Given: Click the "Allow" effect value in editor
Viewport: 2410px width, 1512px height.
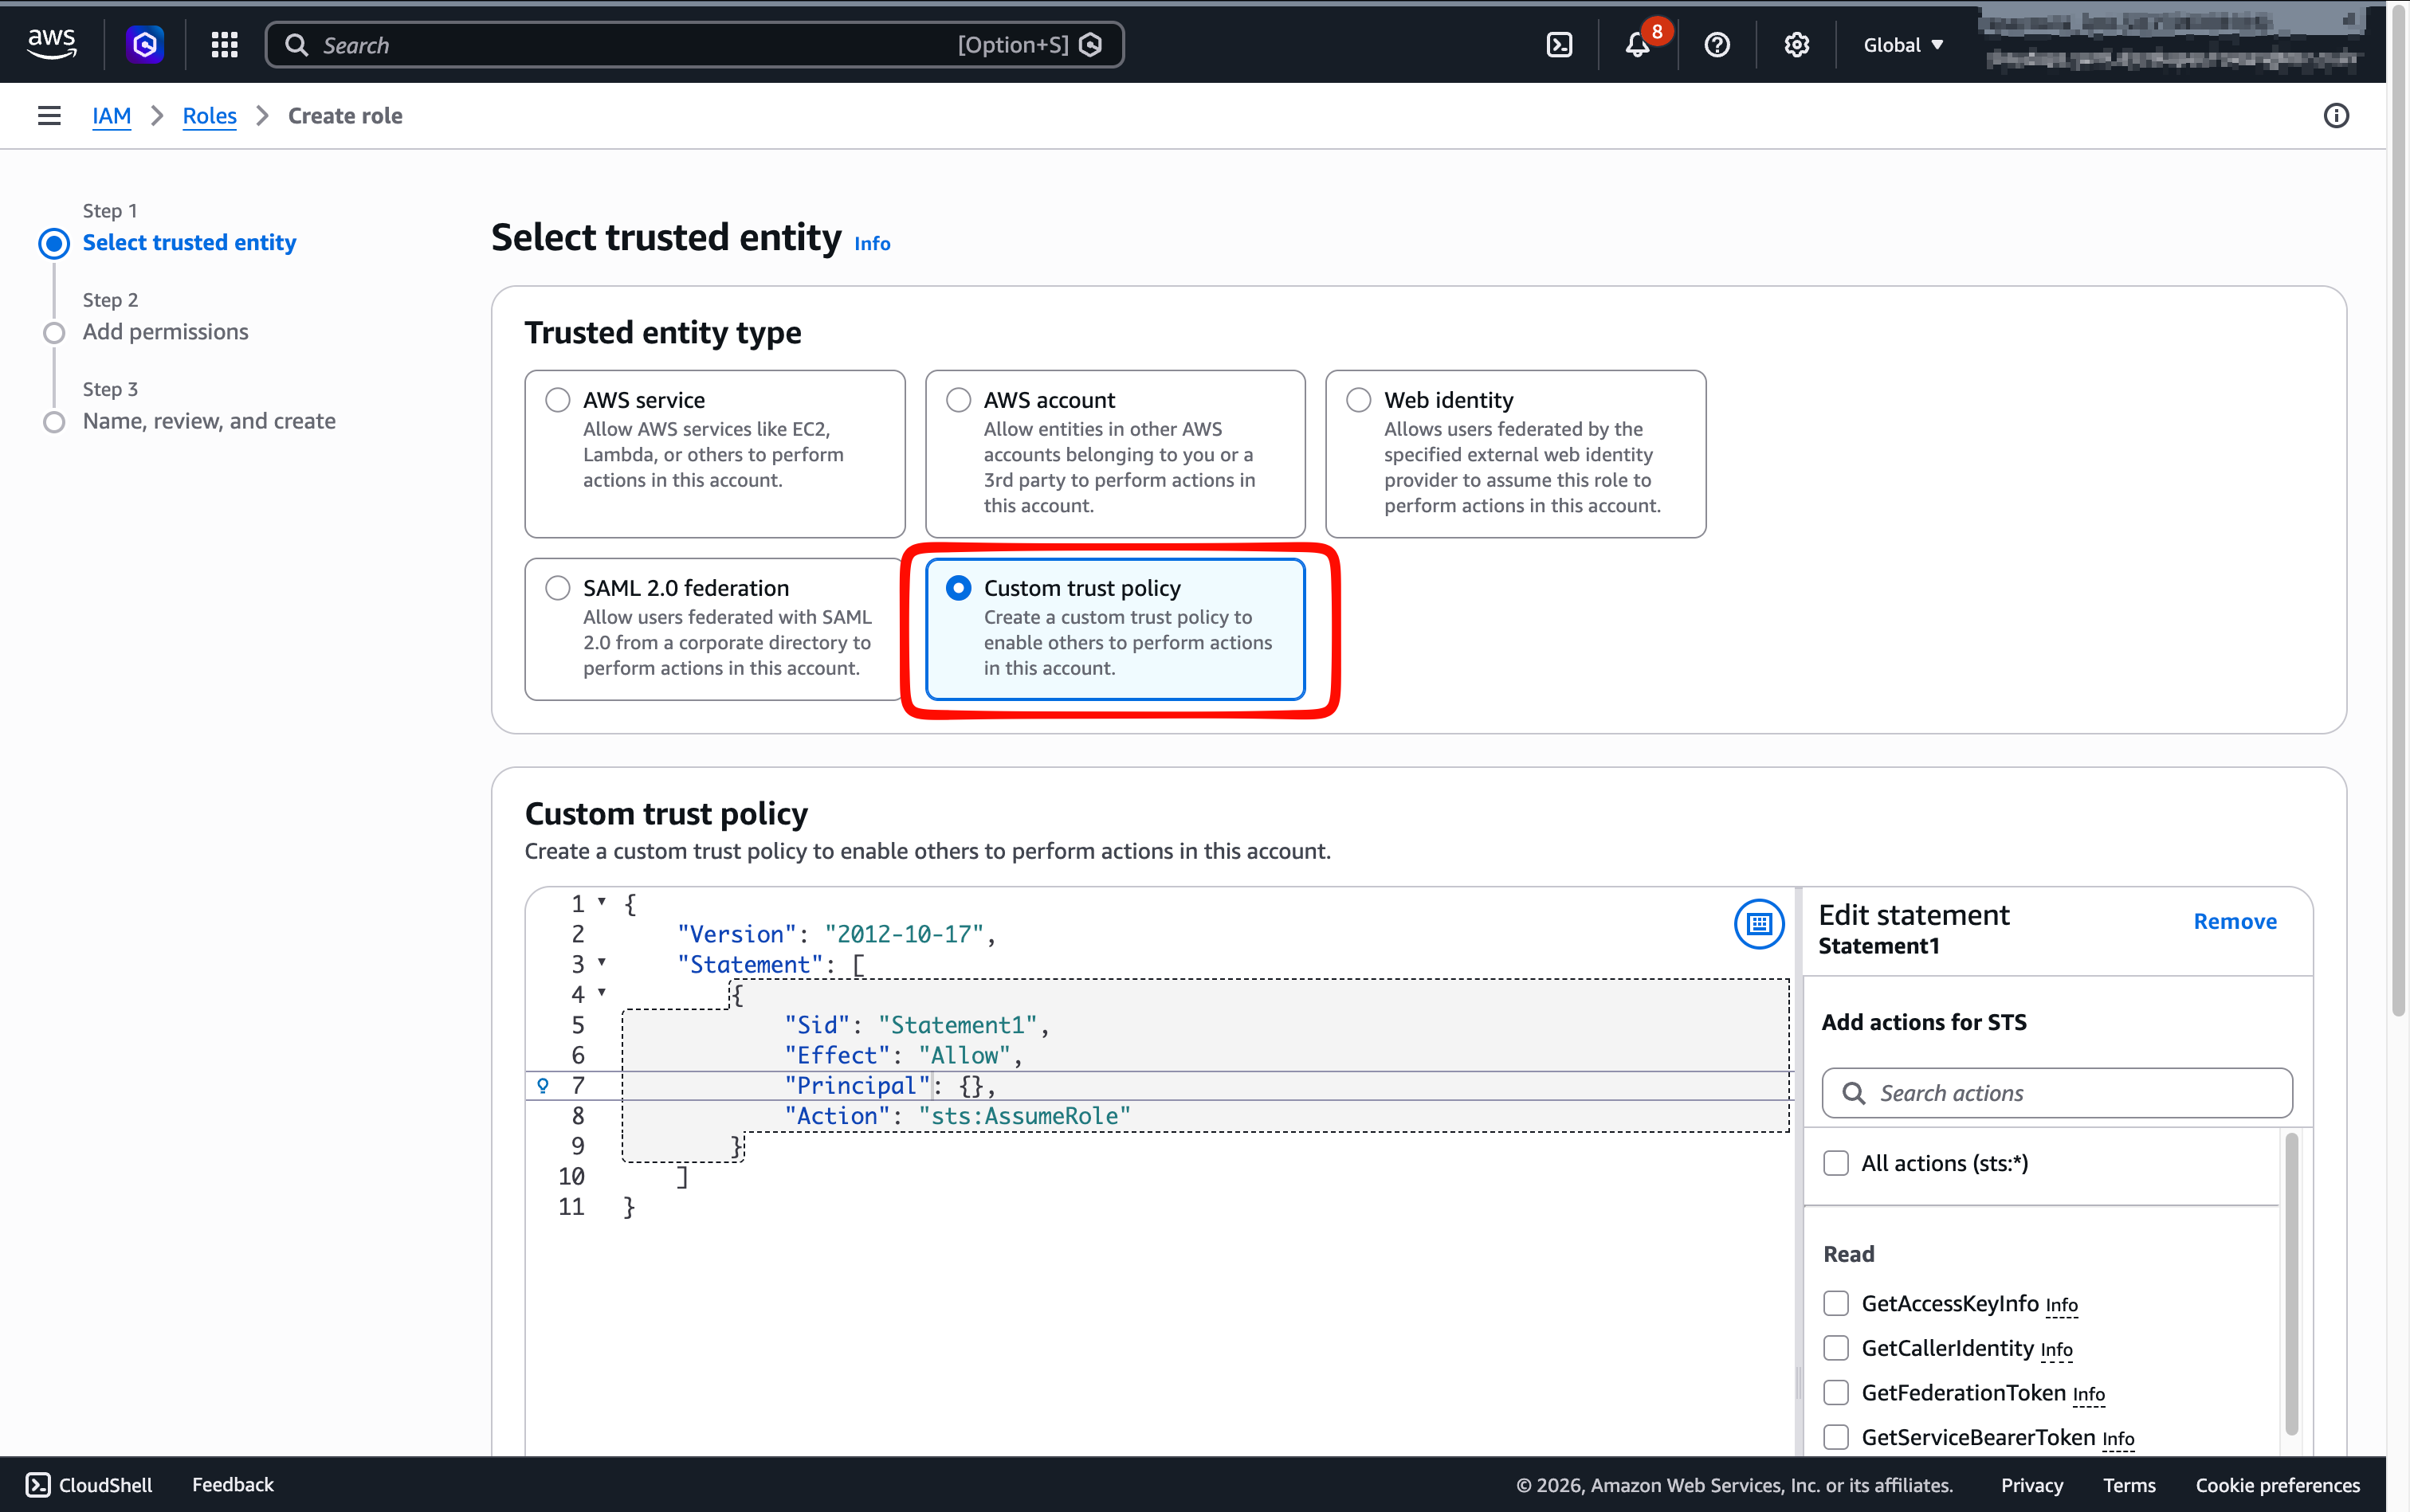Looking at the screenshot, I should (x=964, y=1055).
